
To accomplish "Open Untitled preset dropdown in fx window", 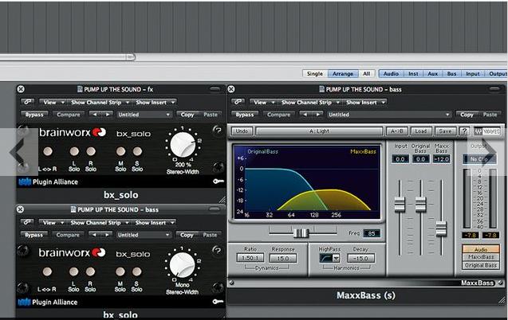I will [144, 115].
